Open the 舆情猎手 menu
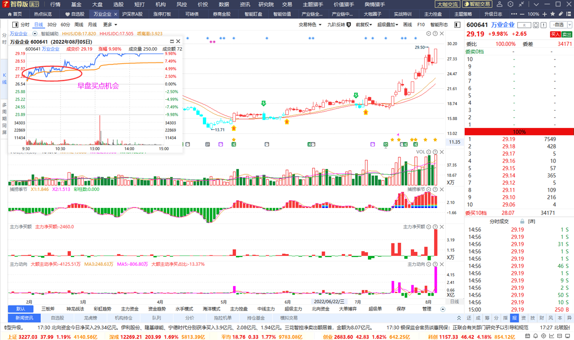The height and width of the screenshot is (340, 574). tap(374, 4)
